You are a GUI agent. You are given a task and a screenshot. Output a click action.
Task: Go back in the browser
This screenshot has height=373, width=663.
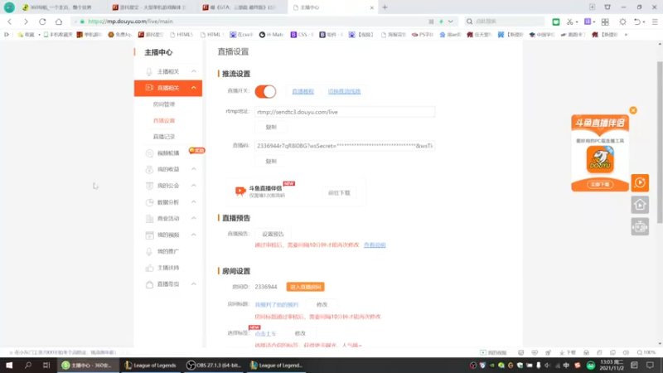coord(10,22)
